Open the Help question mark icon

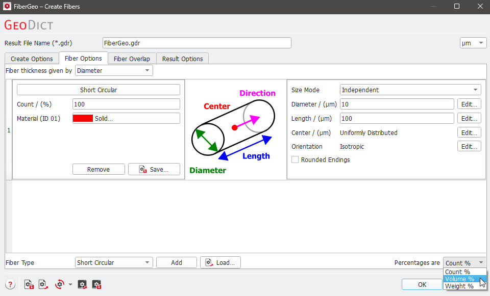pos(10,284)
